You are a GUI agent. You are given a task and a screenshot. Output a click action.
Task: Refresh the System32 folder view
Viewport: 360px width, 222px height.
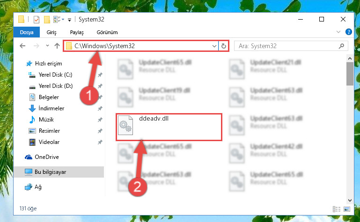[x=223, y=46]
